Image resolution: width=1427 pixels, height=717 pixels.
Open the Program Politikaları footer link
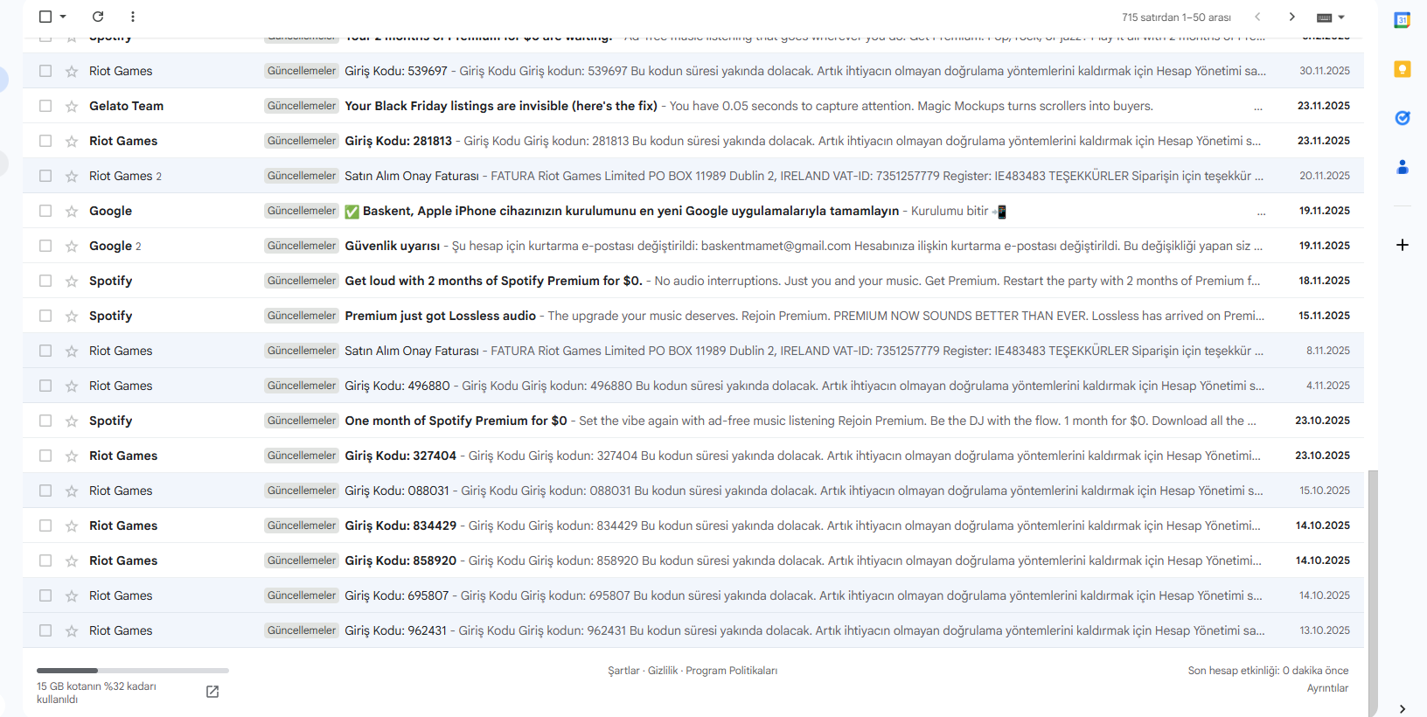pyautogui.click(x=731, y=671)
